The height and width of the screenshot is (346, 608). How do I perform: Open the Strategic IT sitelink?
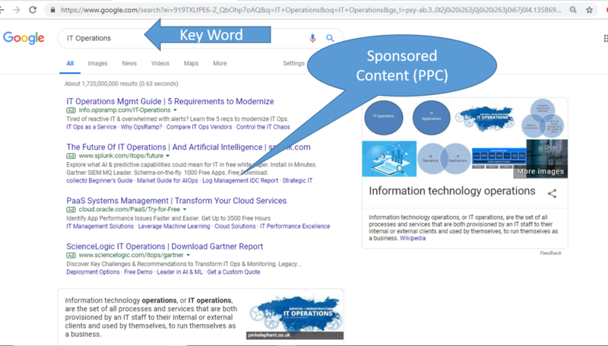[x=297, y=180]
